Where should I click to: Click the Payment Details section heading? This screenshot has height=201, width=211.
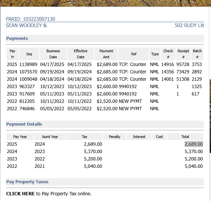[x=24, y=124]
